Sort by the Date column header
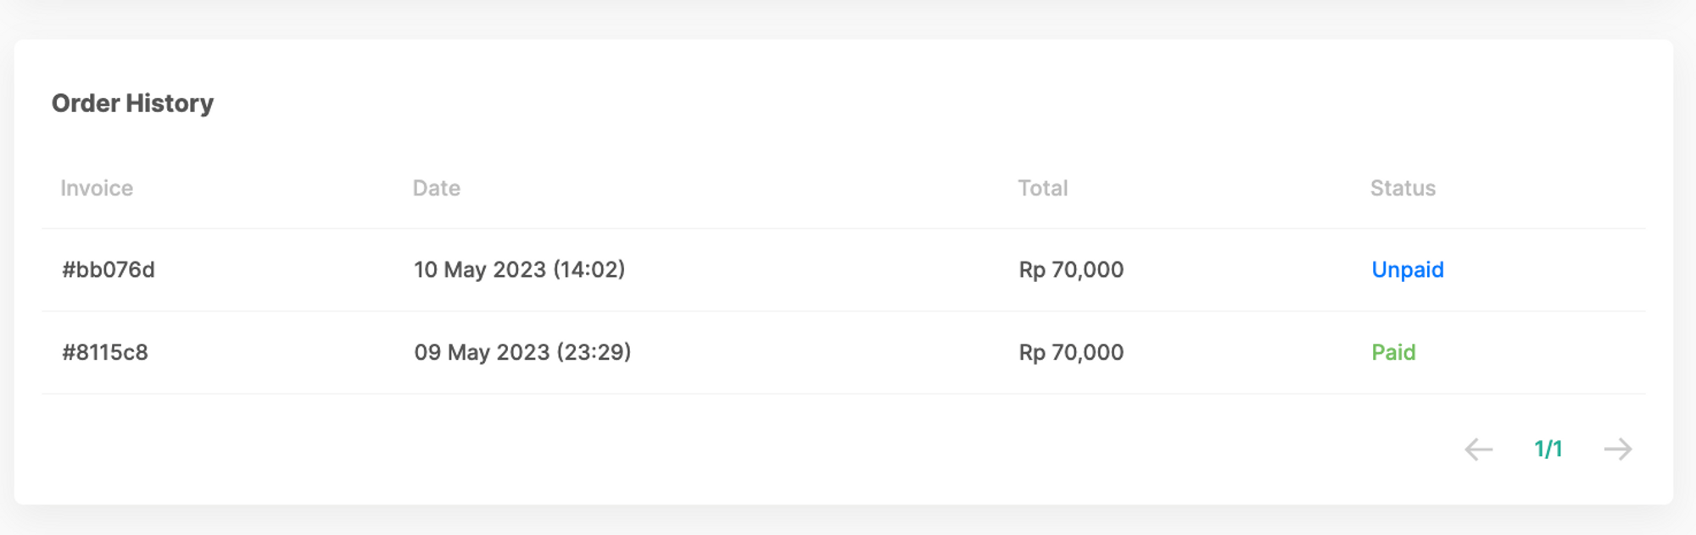The height and width of the screenshot is (535, 1696). pyautogui.click(x=436, y=188)
